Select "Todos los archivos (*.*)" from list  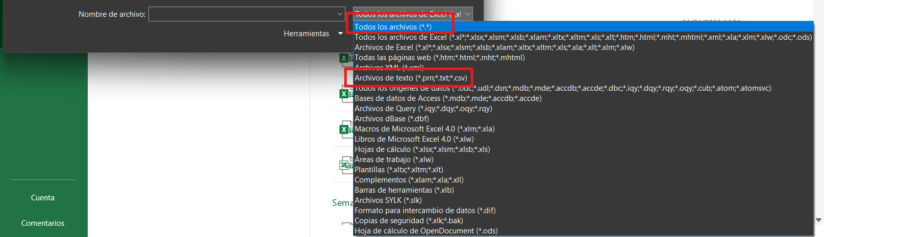393,27
